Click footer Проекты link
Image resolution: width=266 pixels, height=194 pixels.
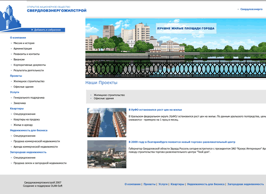[149, 184]
